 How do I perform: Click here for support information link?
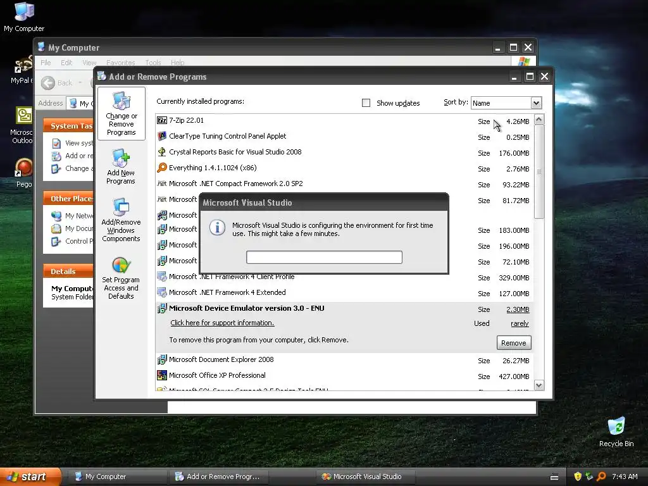[222, 323]
